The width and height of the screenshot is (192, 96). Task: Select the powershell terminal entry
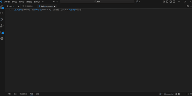coord(169,94)
